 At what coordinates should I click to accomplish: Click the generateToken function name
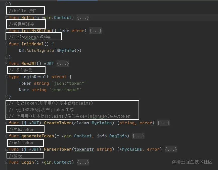[38, 136]
